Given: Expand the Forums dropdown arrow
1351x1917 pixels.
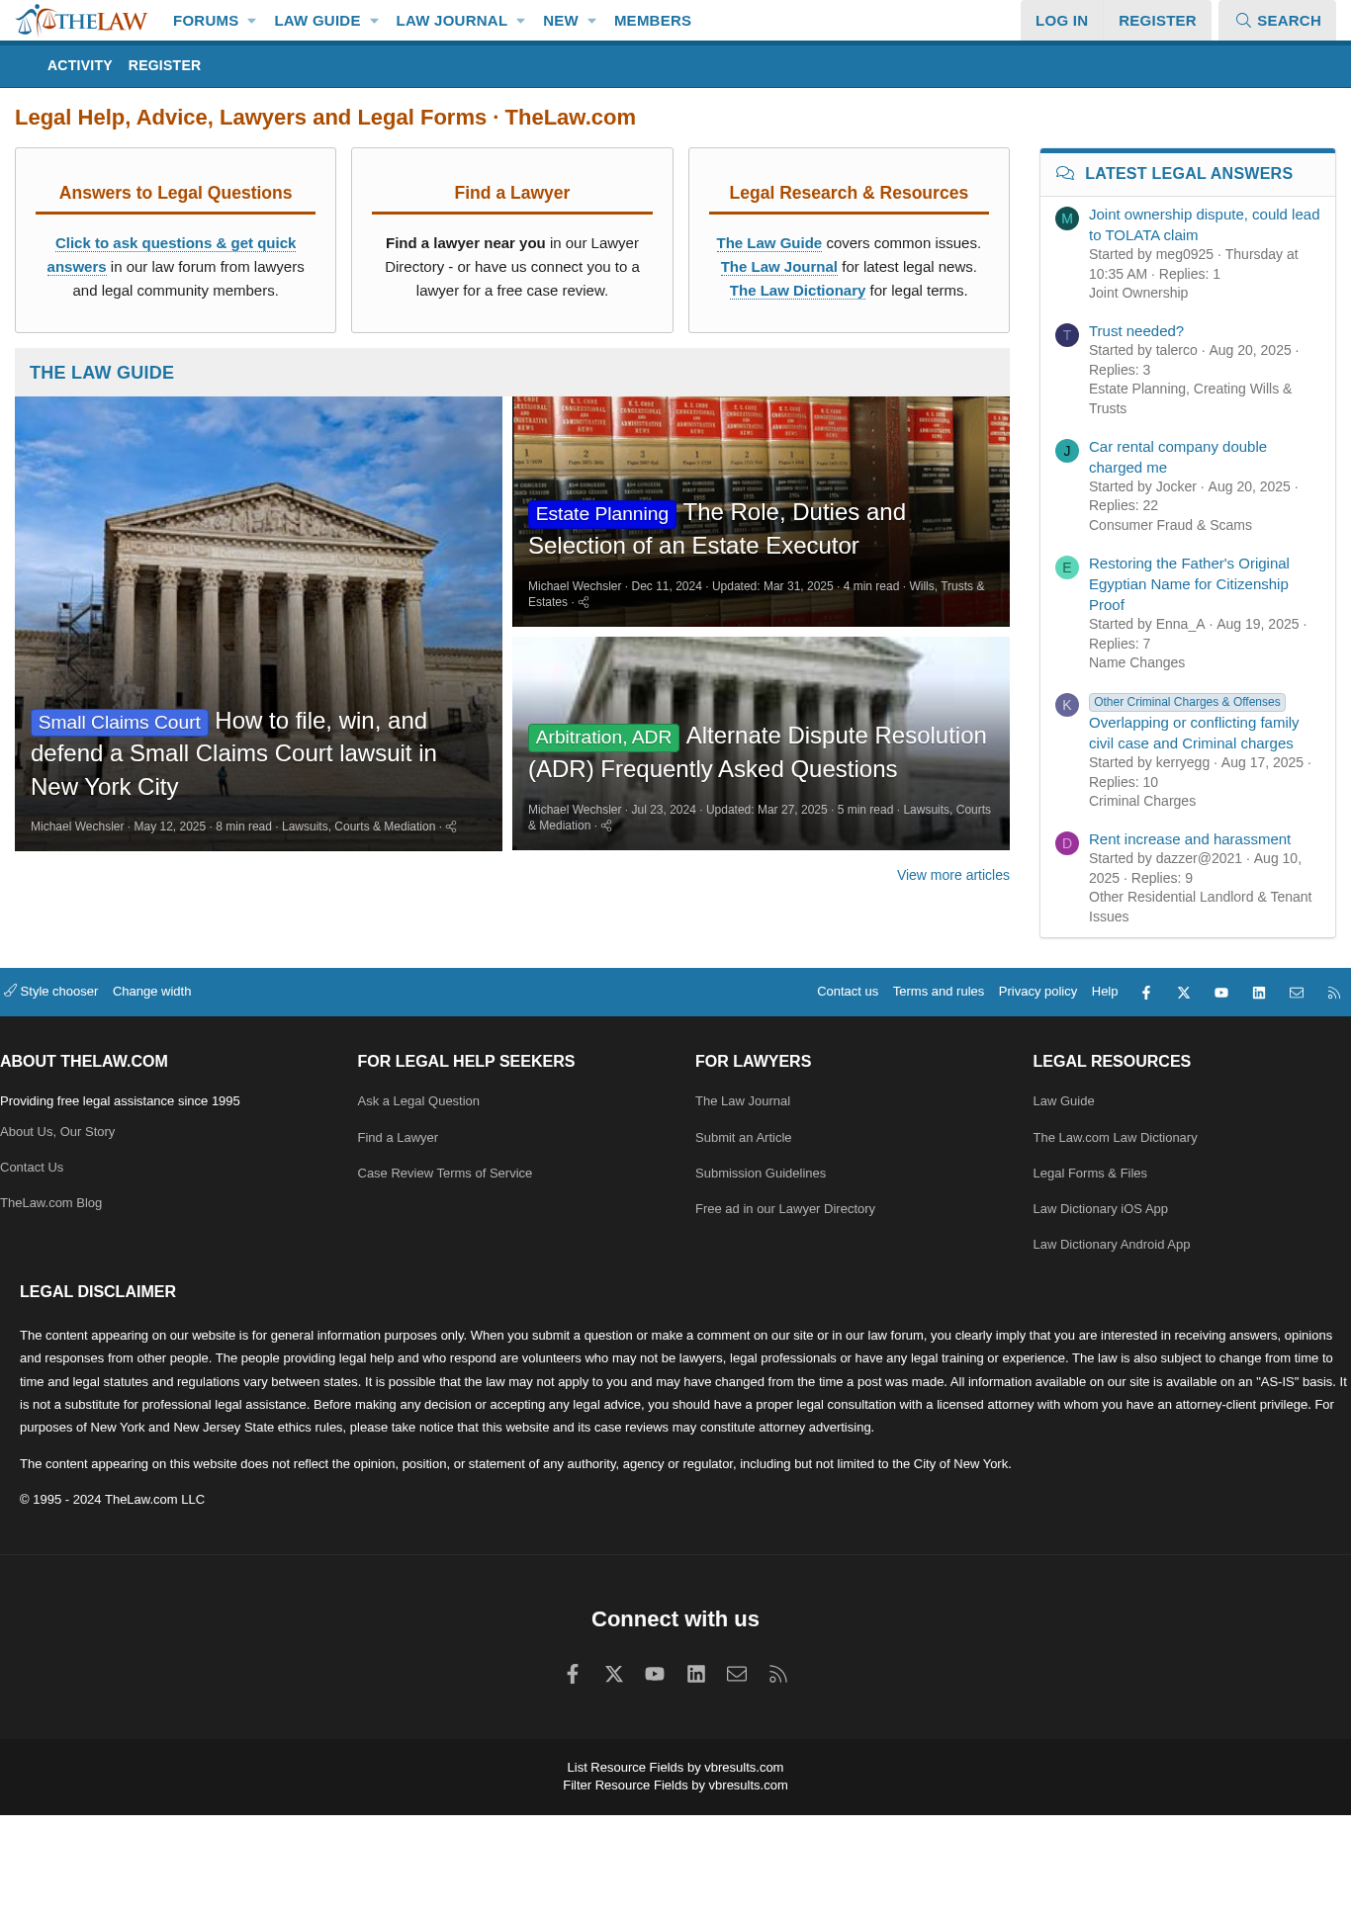Looking at the screenshot, I should click(x=251, y=21).
